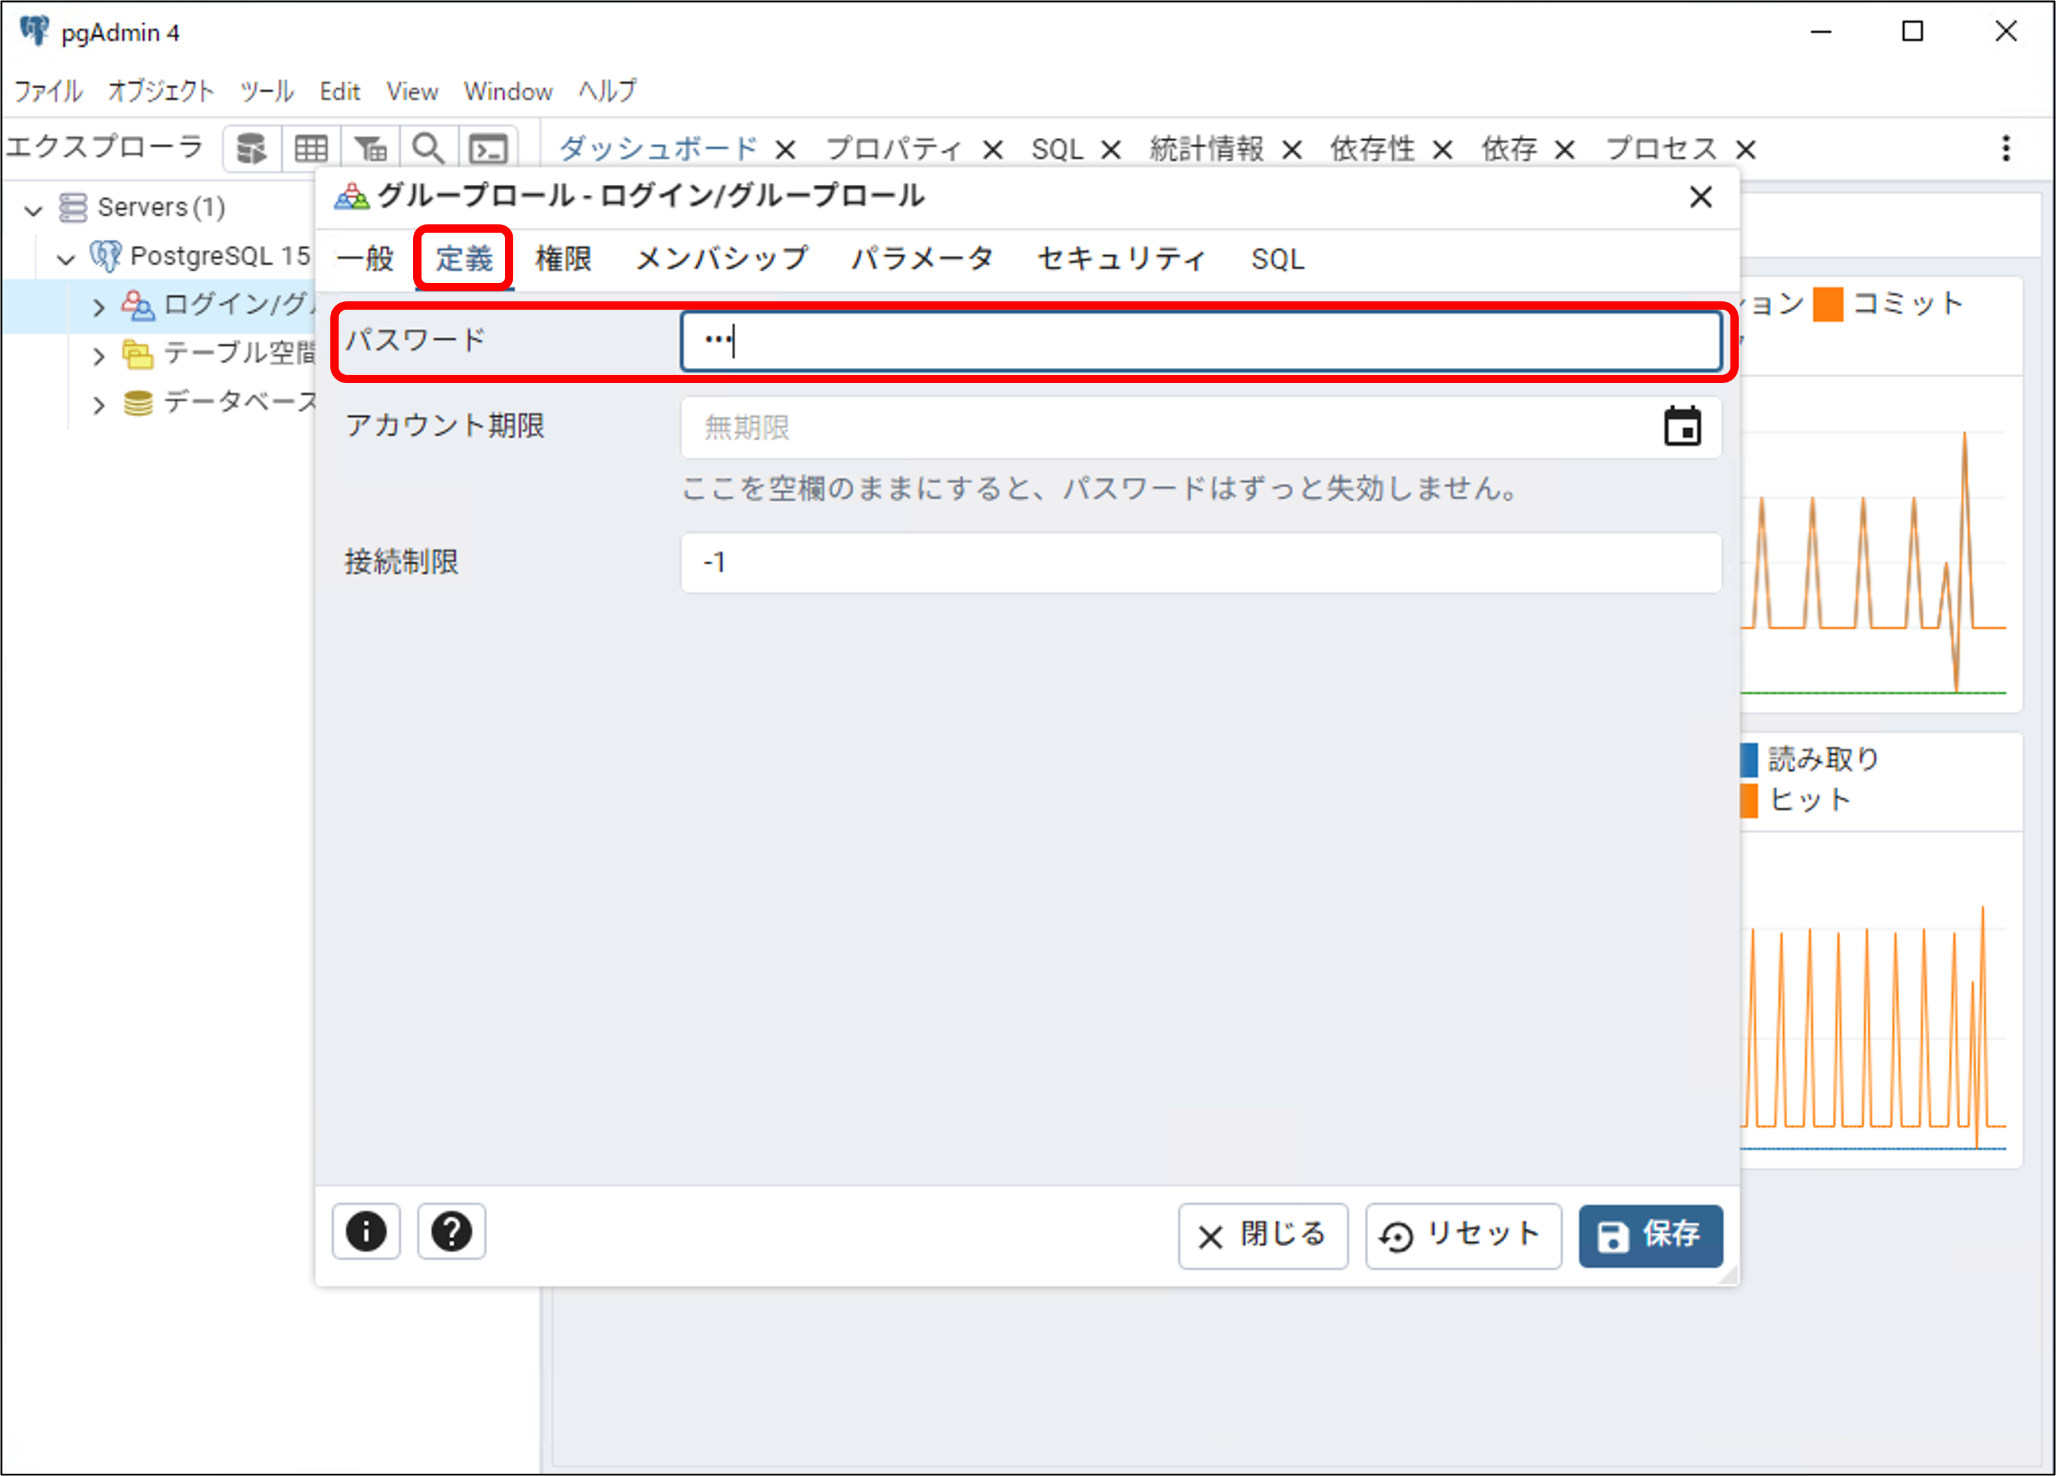The height and width of the screenshot is (1476, 2056).
Task: Click the filtered rows toolbar icon
Action: pyautogui.click(x=370, y=148)
